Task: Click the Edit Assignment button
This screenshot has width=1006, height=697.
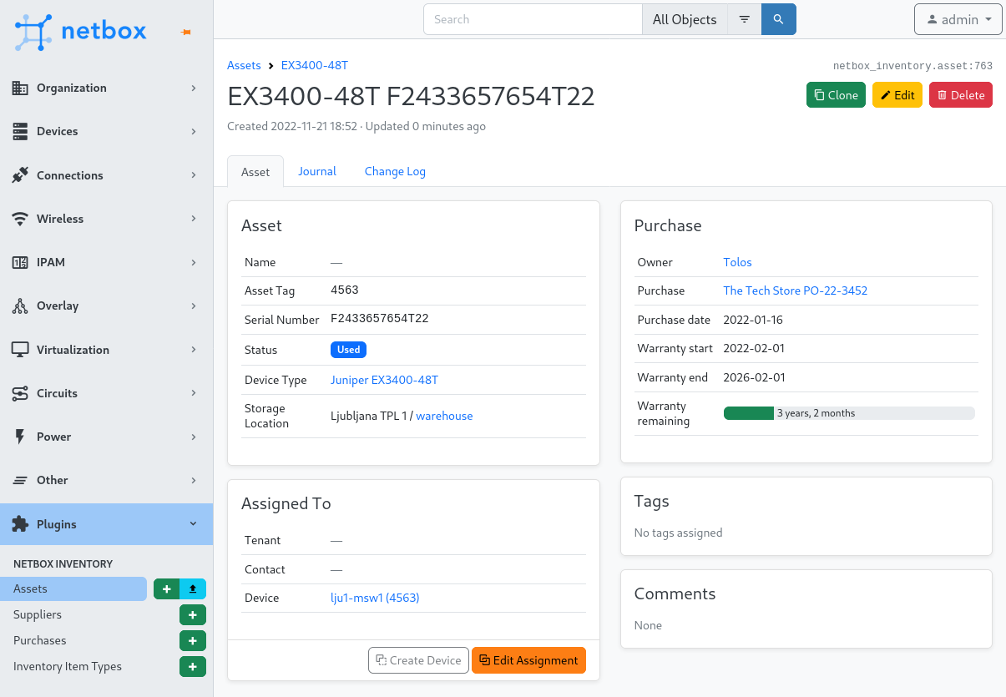Action: (x=528, y=659)
